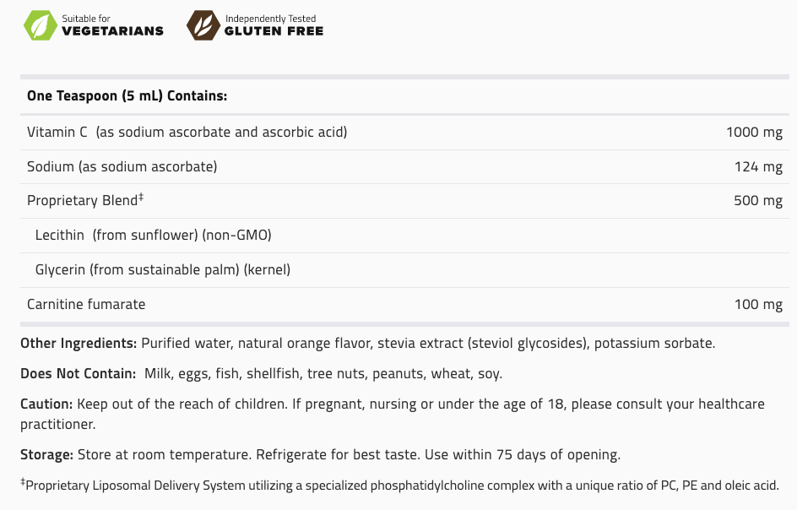This screenshot has width=797, height=510.
Task: Click the 100 mg Carnitine fumarate amount
Action: click(758, 304)
